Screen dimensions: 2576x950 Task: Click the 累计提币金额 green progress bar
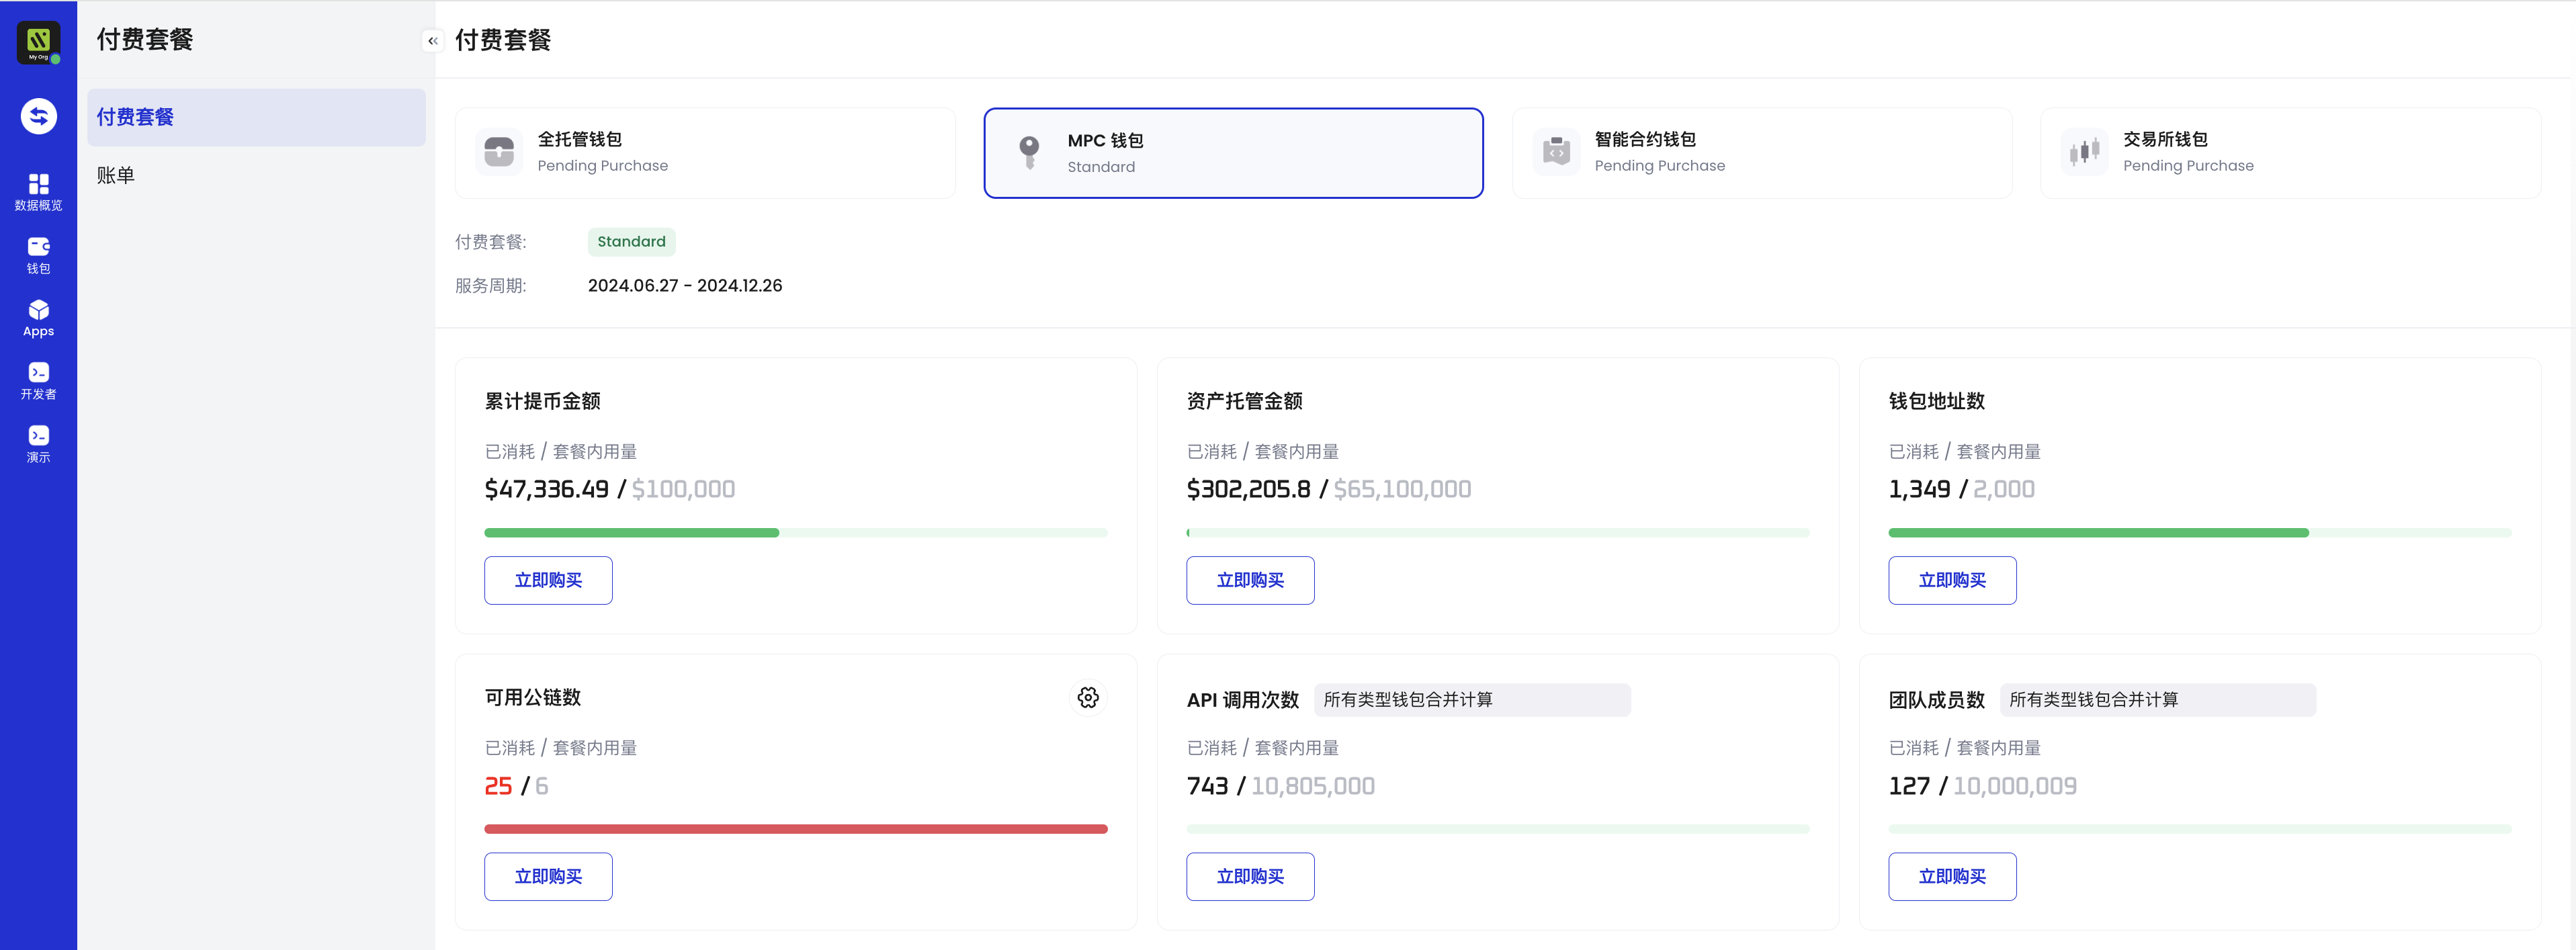796,533
